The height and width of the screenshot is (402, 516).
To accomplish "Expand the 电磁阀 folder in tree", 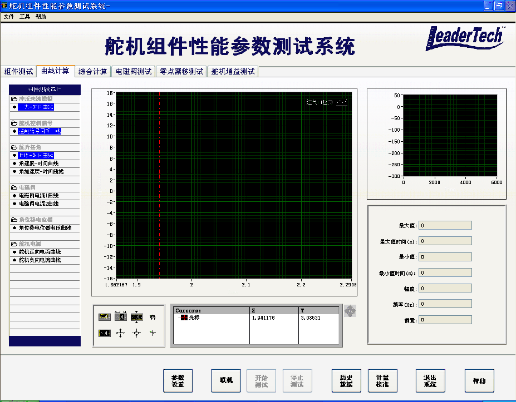I will [x=14, y=188].
